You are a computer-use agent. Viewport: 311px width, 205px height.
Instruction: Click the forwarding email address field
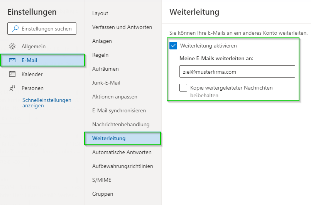[237, 71]
